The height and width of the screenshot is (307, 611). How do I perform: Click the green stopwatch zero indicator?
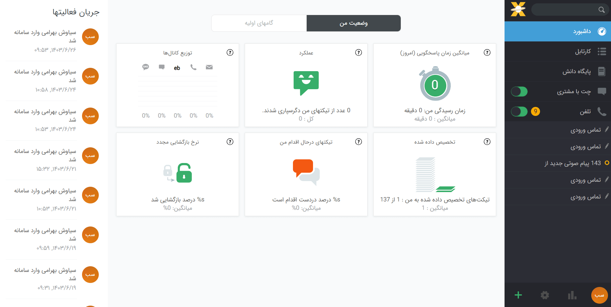pyautogui.click(x=435, y=84)
